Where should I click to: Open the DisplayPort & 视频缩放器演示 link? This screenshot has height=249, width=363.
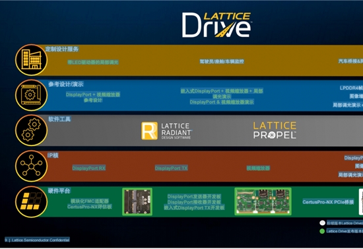pyautogui.click(x=222, y=102)
